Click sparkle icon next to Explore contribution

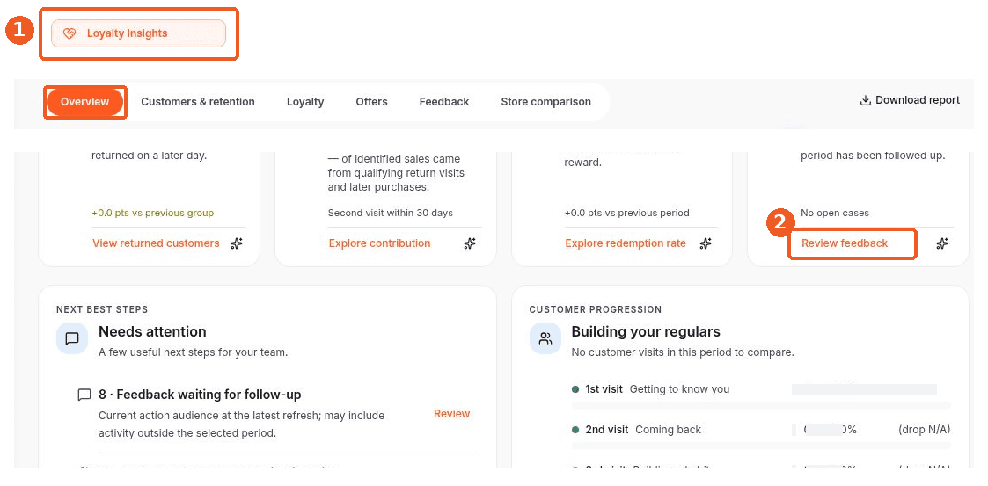point(470,243)
